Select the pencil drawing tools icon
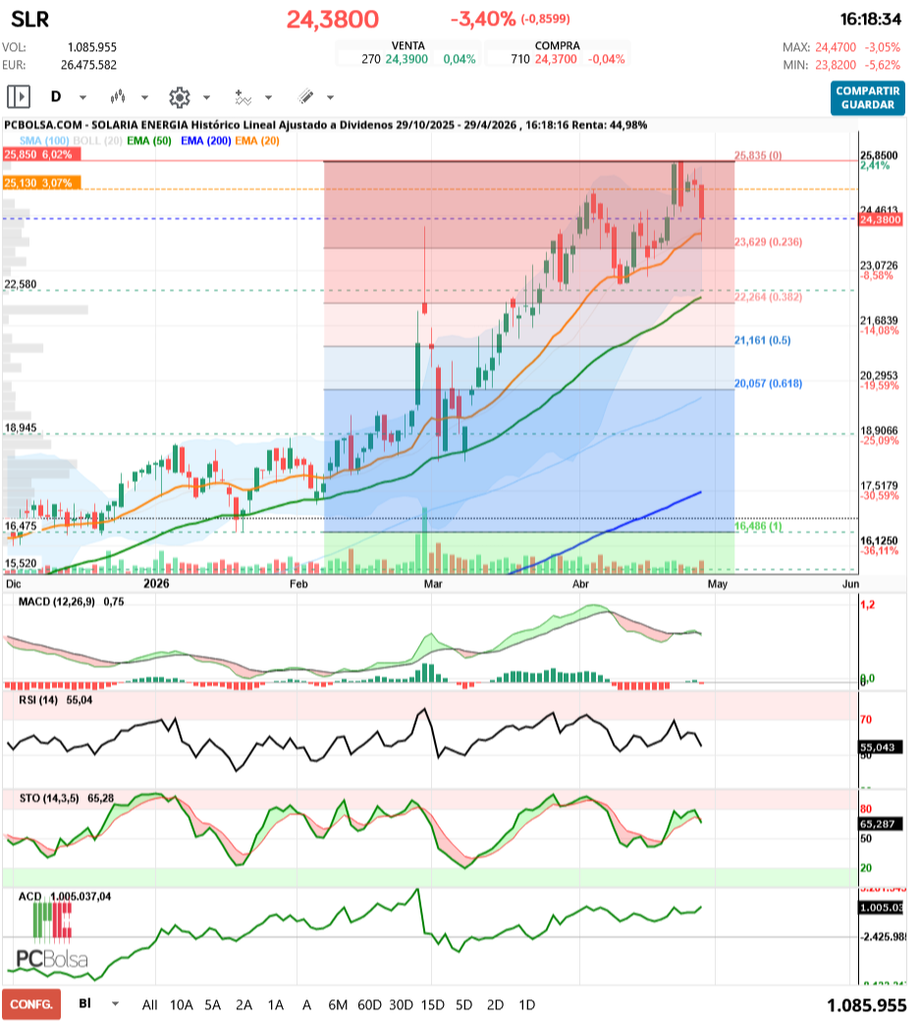Image resolution: width=920 pixels, height=1025 pixels. (x=305, y=96)
